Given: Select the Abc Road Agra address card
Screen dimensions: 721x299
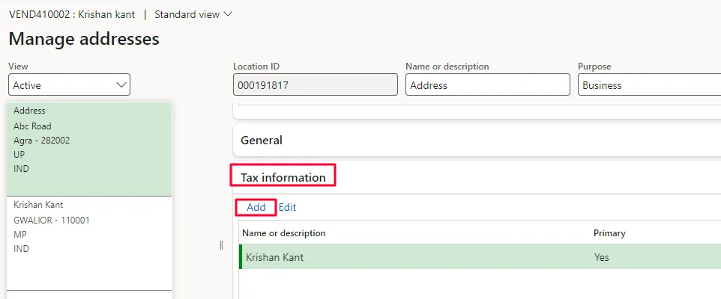Looking at the screenshot, I should coord(90,149).
